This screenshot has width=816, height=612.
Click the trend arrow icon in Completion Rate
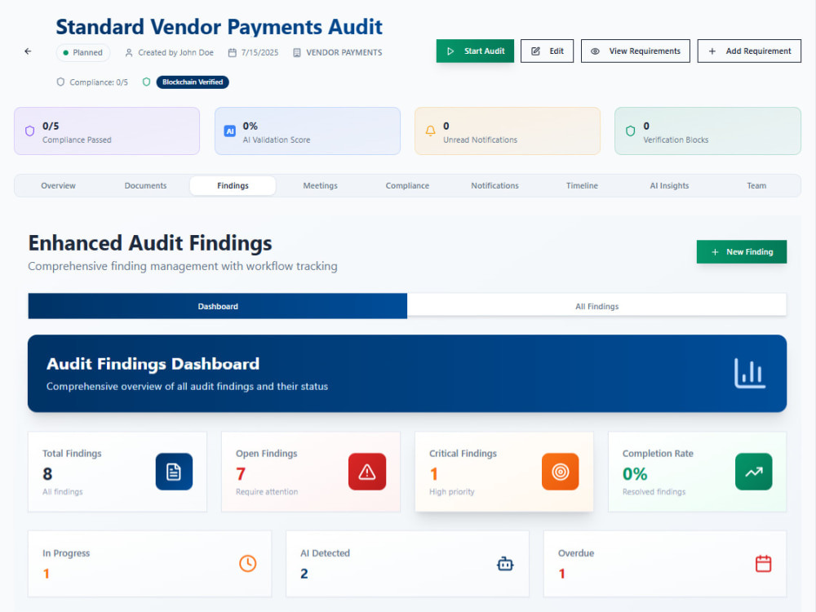[x=754, y=472]
